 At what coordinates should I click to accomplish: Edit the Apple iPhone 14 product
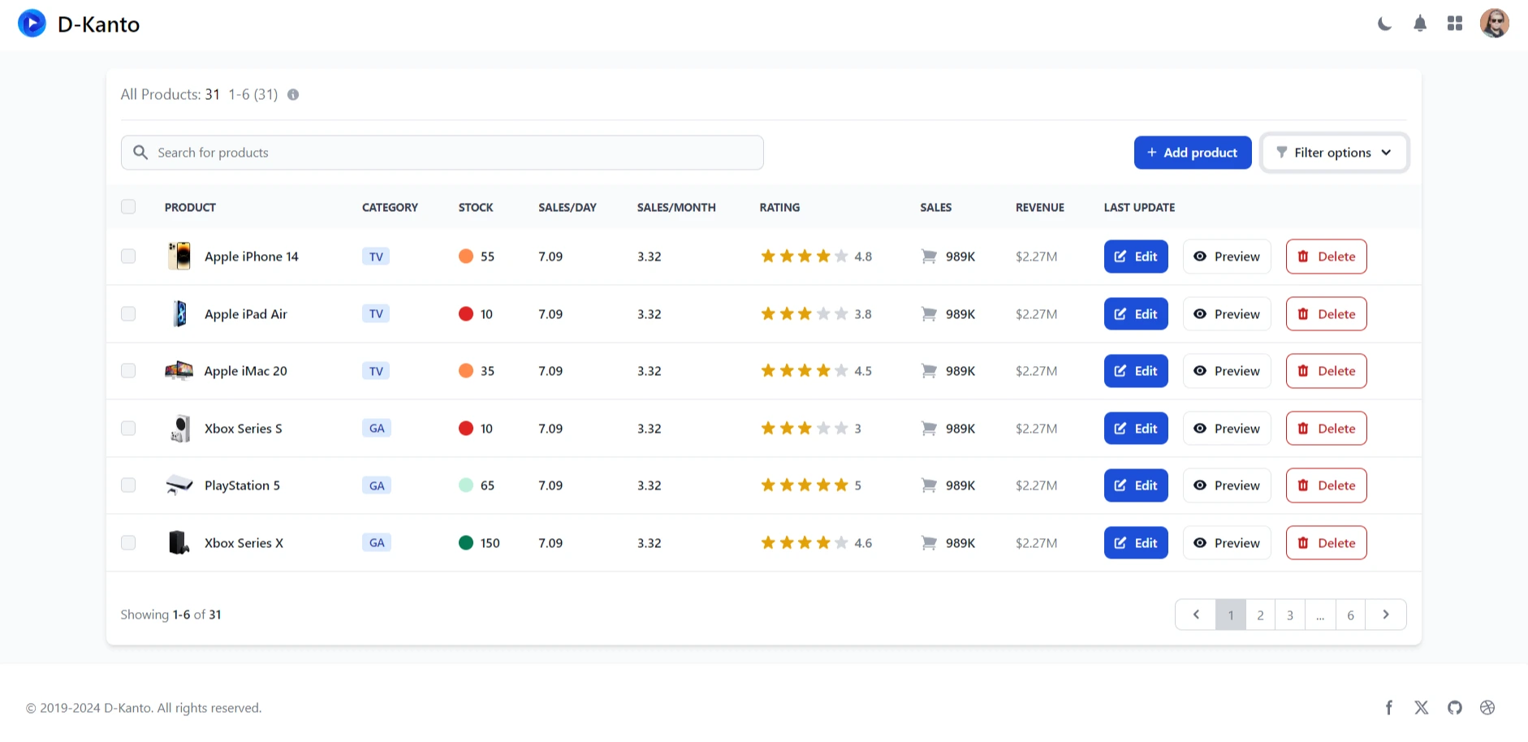(1136, 257)
